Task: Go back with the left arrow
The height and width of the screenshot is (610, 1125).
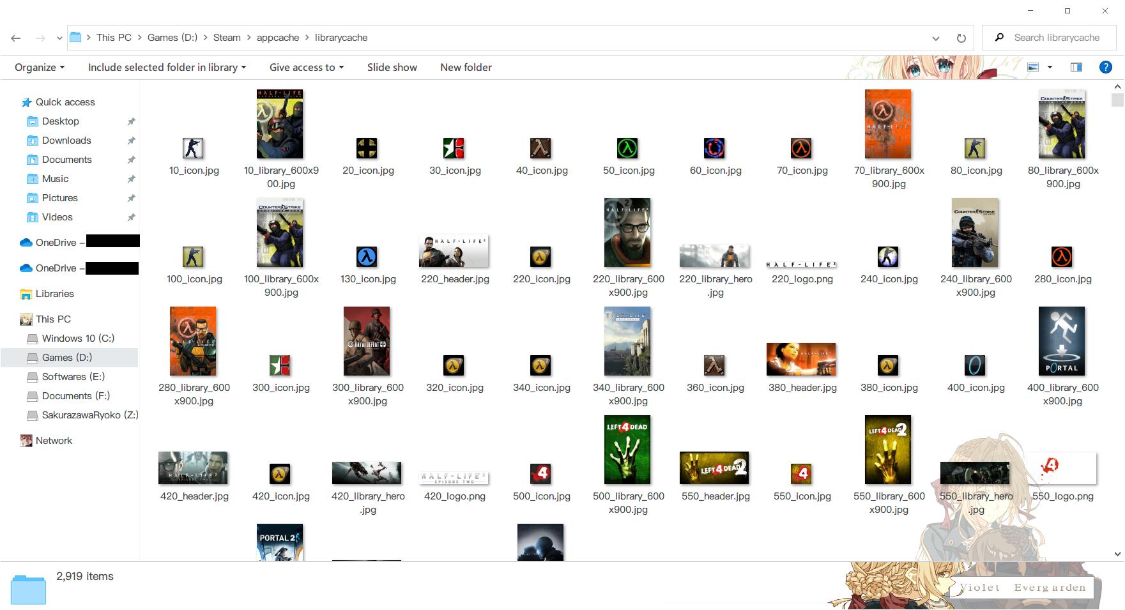Action: 16,38
